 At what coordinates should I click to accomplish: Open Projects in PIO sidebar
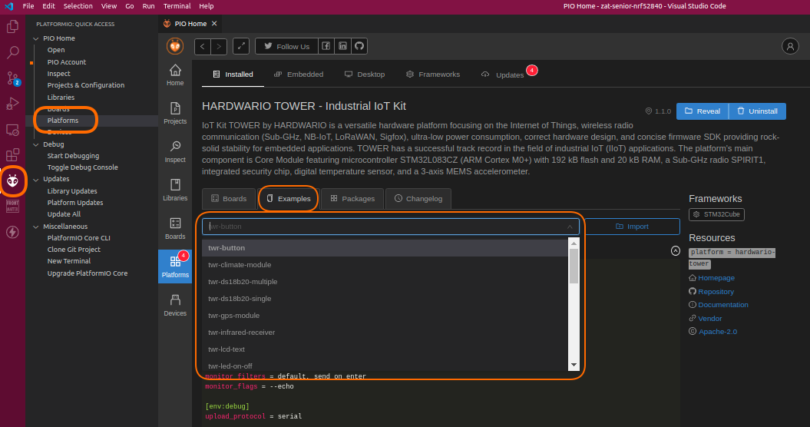175,113
